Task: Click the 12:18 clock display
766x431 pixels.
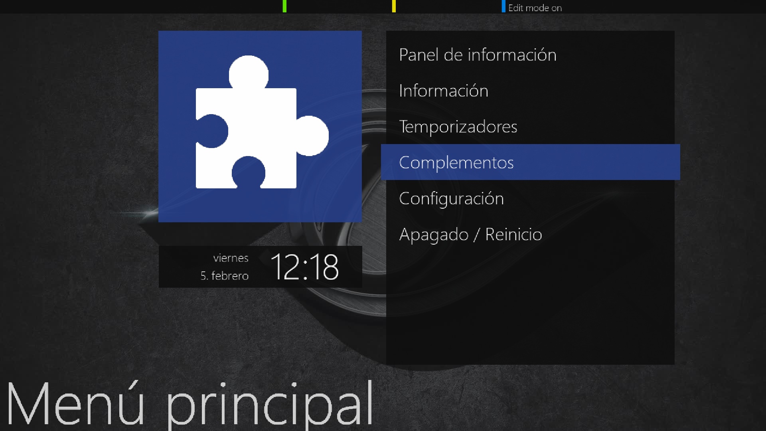Action: (x=304, y=267)
